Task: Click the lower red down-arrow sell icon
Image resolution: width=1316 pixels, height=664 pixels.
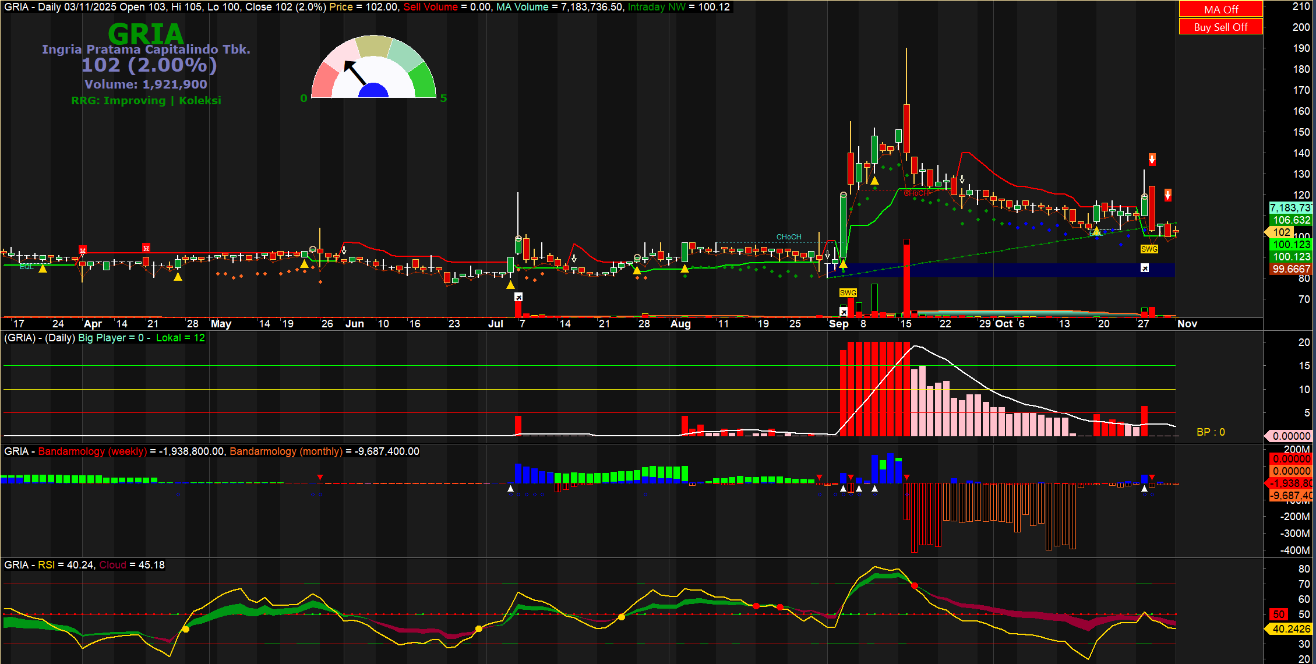Action: point(1167,195)
